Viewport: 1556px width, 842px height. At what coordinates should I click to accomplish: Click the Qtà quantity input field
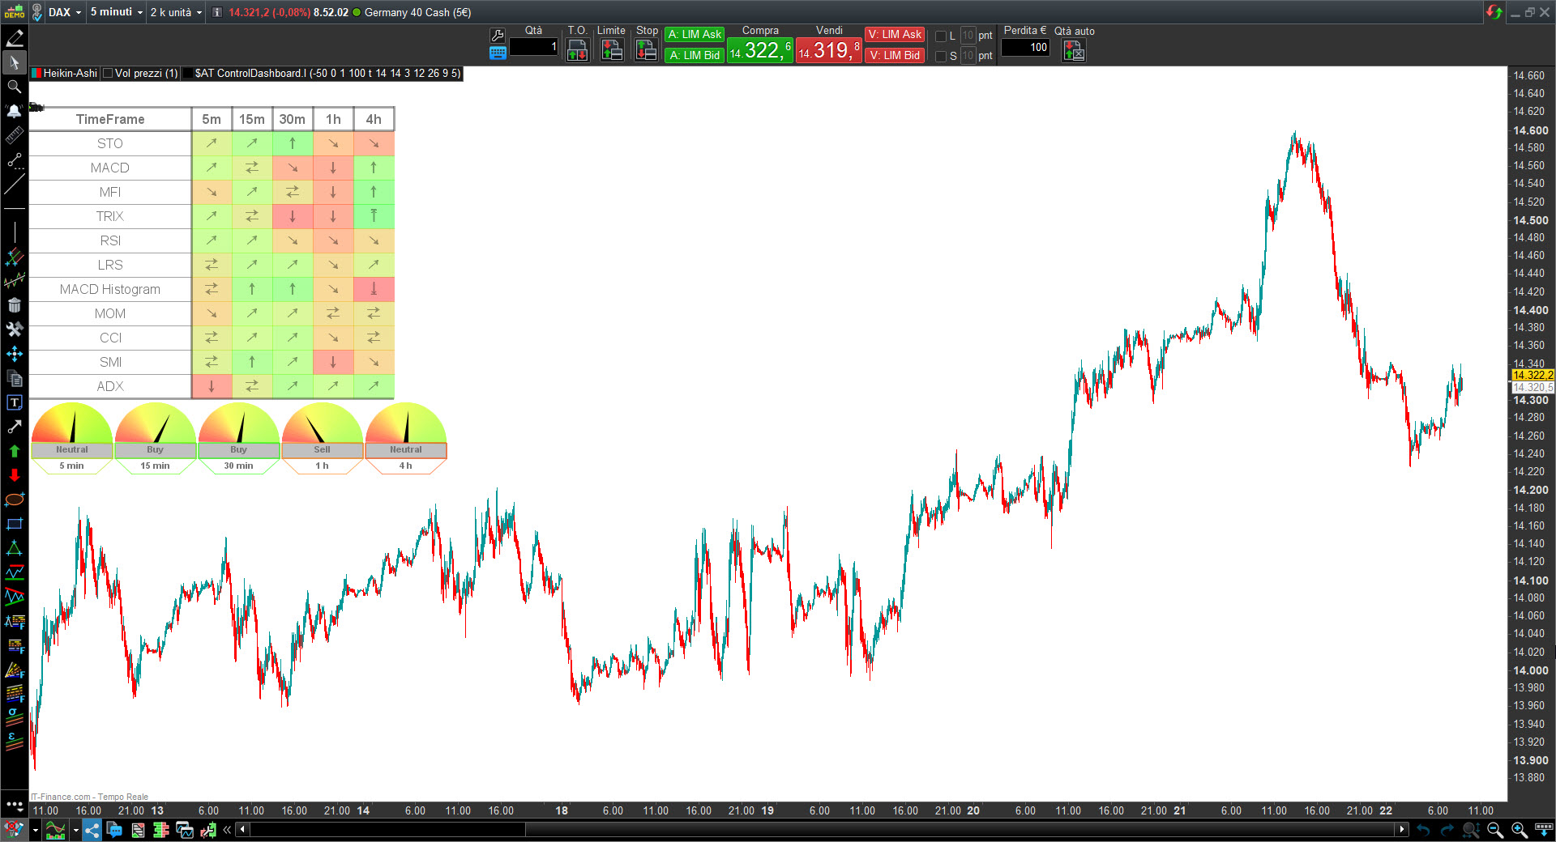(533, 47)
